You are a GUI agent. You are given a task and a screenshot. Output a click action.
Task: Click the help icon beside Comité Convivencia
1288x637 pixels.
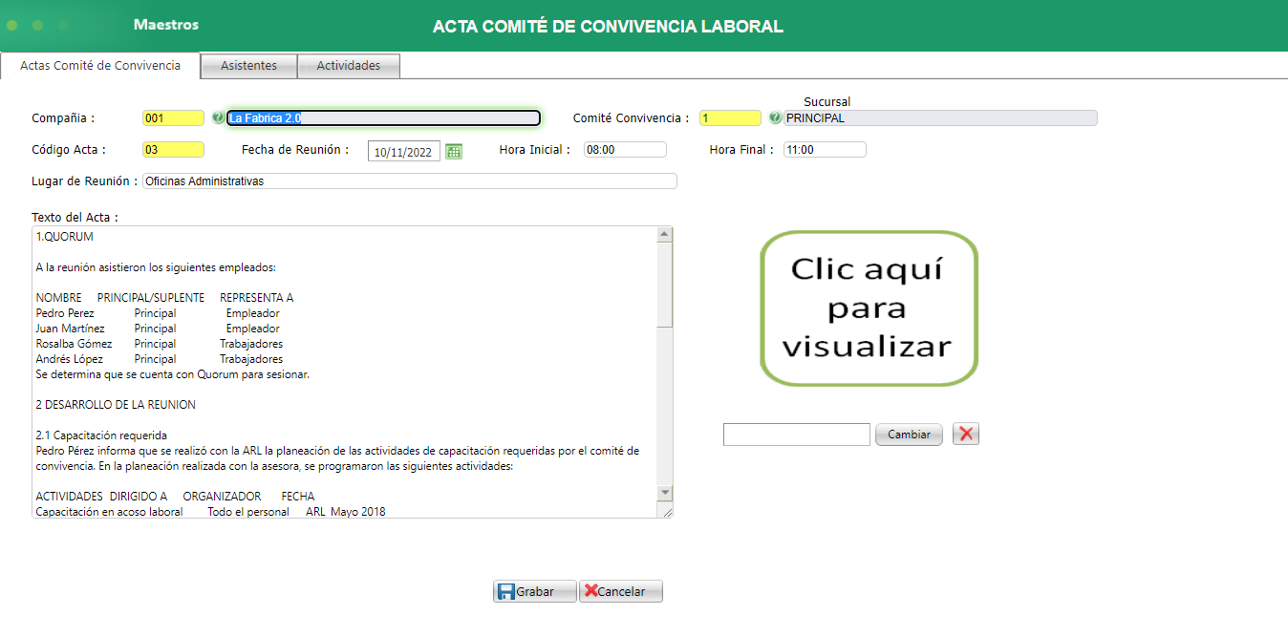click(775, 117)
